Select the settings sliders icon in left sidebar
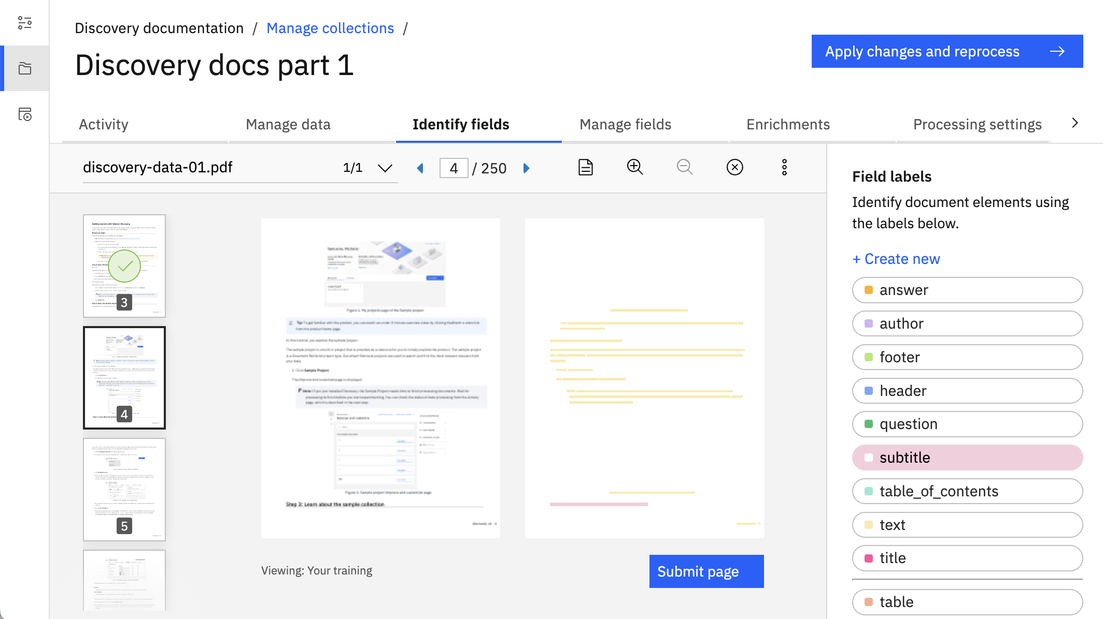The image size is (1103, 619). [x=24, y=23]
